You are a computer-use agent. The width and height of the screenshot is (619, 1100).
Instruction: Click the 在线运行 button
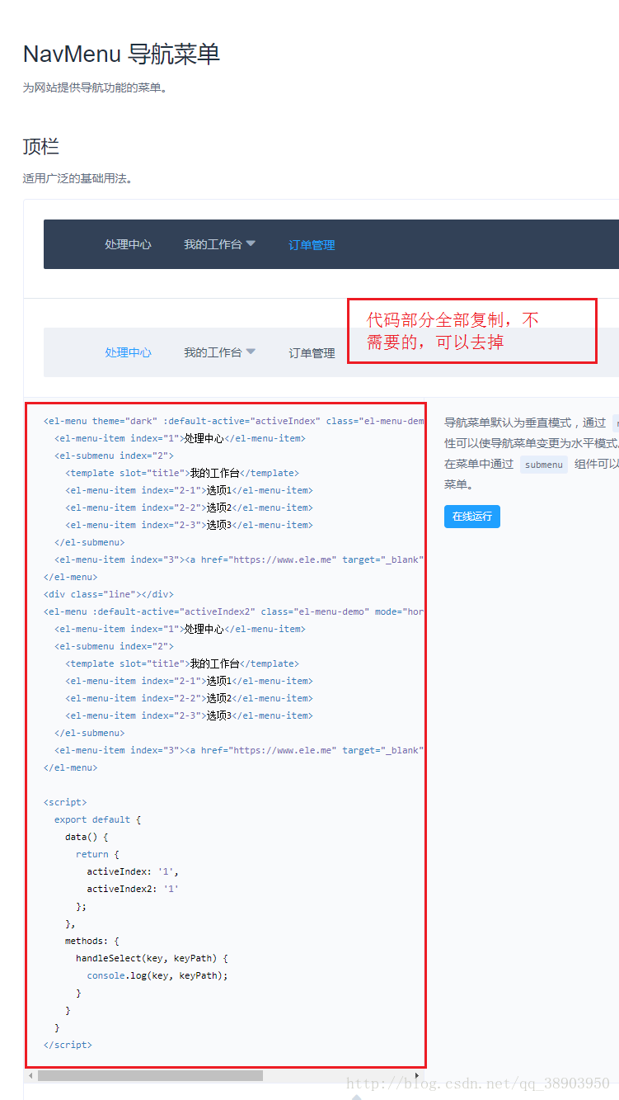point(472,517)
